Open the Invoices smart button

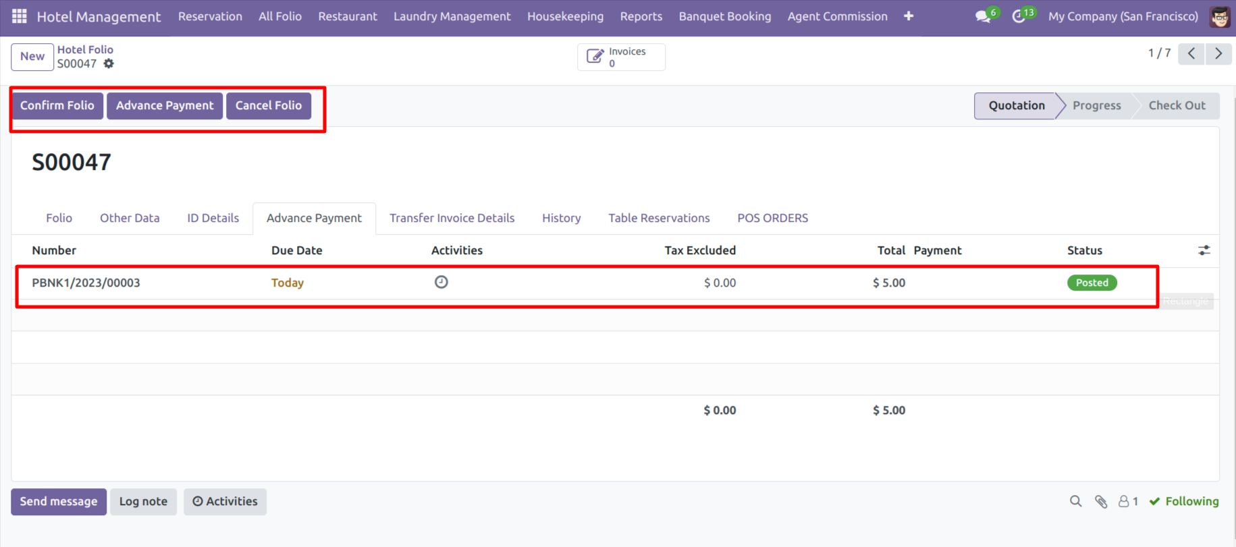621,57
